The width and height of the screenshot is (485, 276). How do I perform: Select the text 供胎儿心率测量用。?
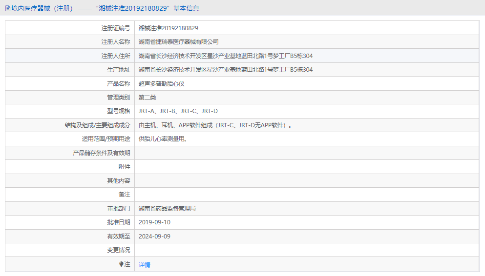(x=163, y=138)
